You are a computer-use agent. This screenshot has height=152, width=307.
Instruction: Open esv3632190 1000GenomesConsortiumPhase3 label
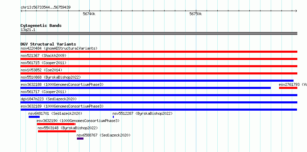(x=78, y=121)
